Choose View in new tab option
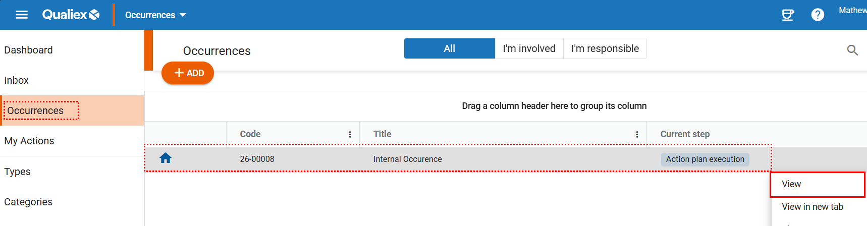867x226 pixels. pos(812,207)
